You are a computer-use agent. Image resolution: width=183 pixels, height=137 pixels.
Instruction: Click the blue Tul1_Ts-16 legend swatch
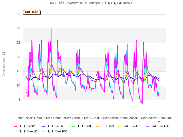pos(43,126)
